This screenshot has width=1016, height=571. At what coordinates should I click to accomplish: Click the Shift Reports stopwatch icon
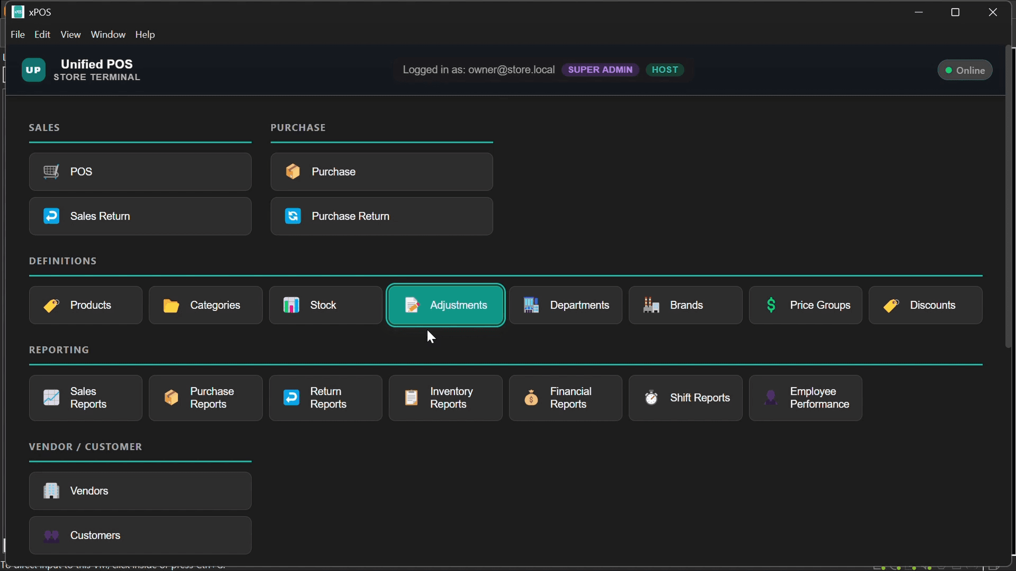pyautogui.click(x=651, y=398)
